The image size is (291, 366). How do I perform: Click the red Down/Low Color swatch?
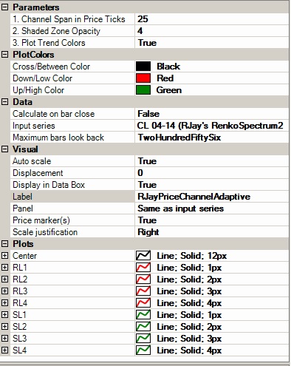click(x=143, y=78)
